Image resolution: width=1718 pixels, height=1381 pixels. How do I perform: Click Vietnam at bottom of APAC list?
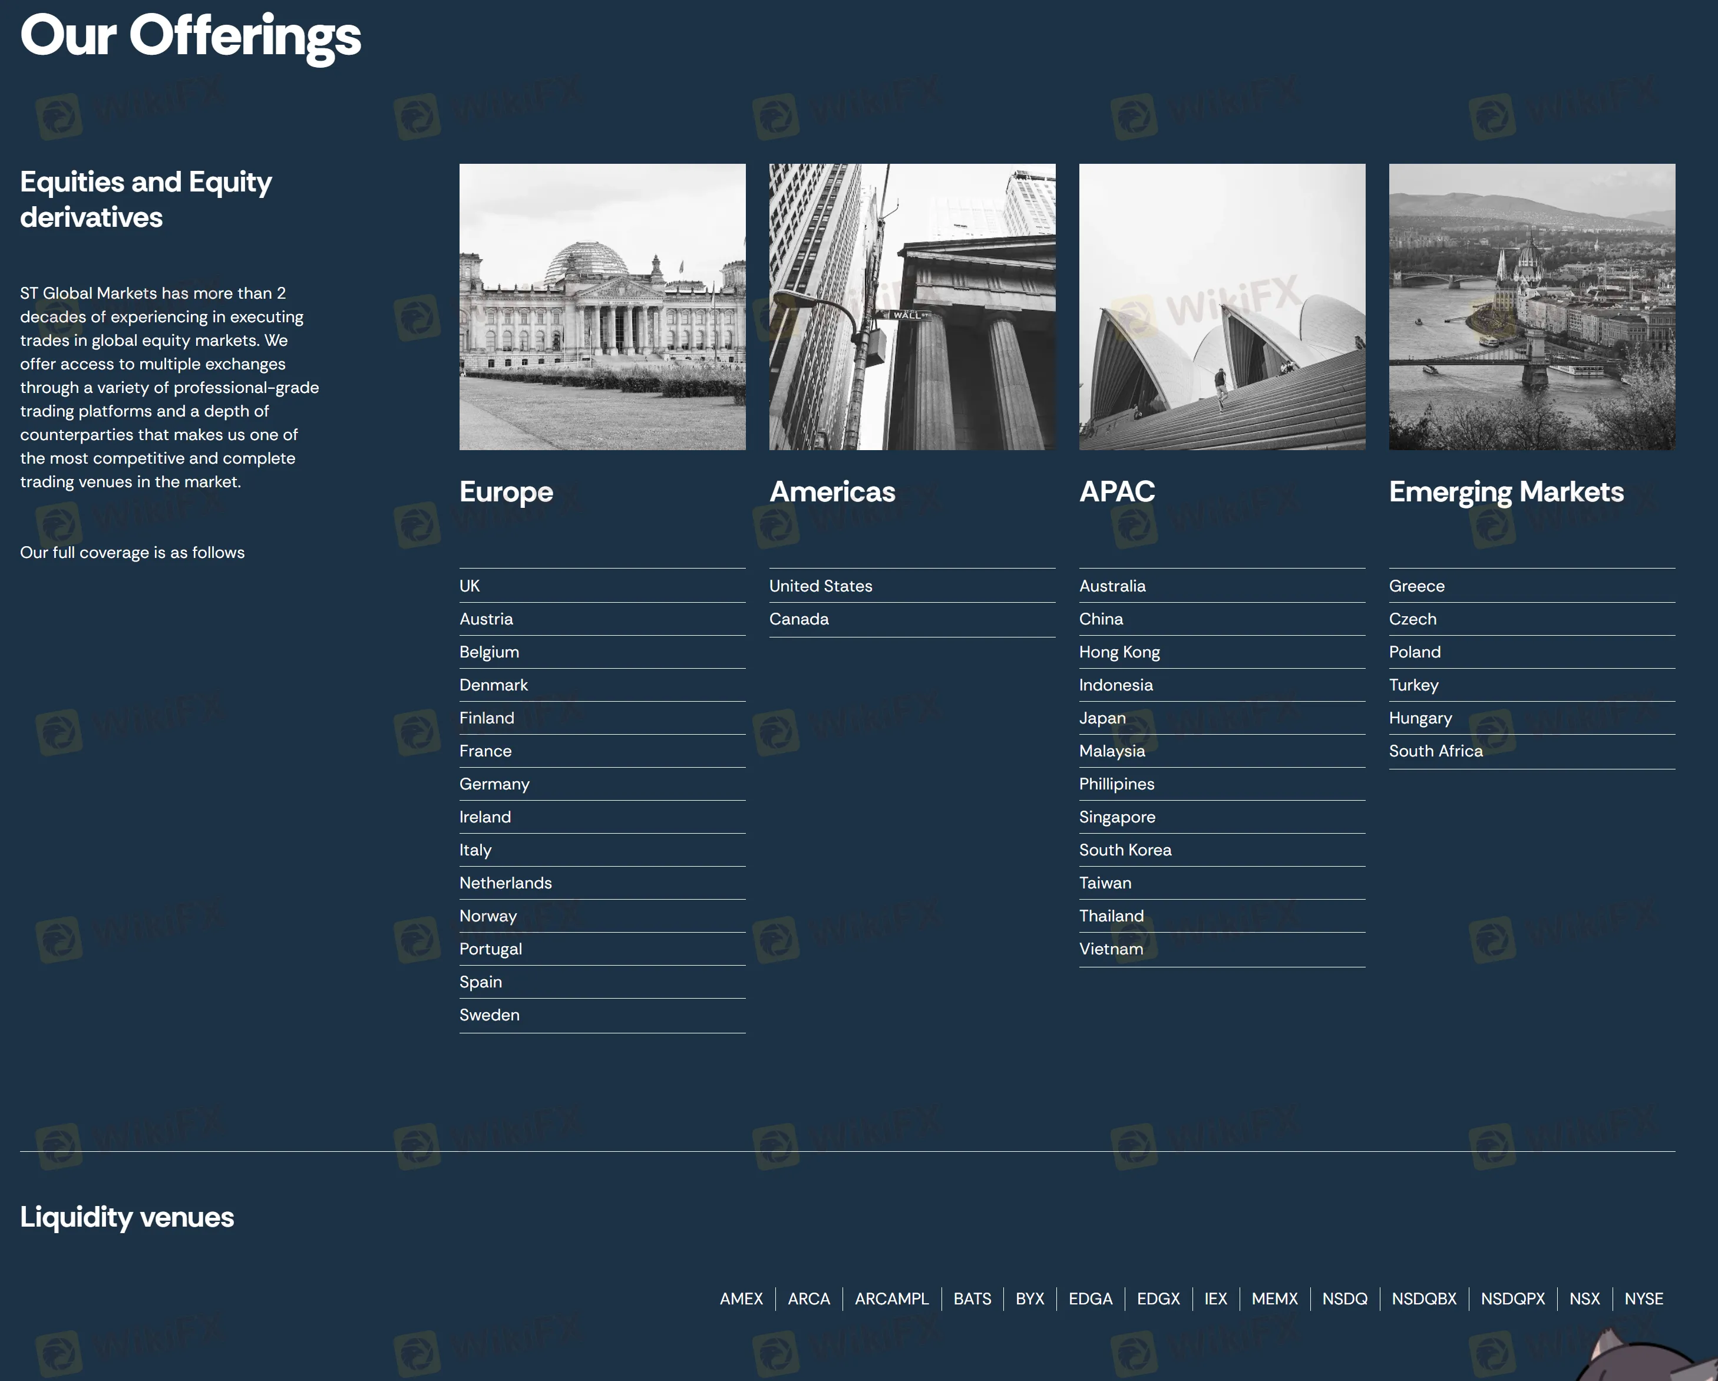(x=1111, y=949)
